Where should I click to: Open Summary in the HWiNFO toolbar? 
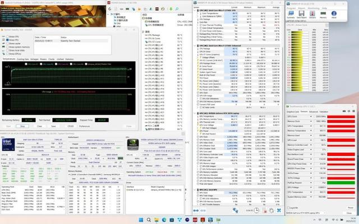tap(291, 13)
